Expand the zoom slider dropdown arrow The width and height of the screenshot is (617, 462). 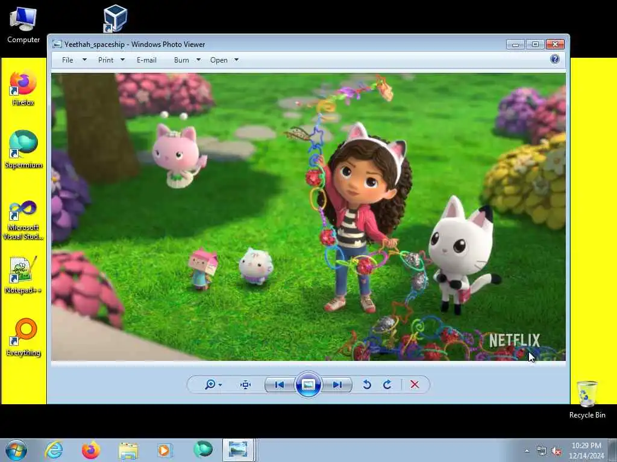tap(220, 385)
